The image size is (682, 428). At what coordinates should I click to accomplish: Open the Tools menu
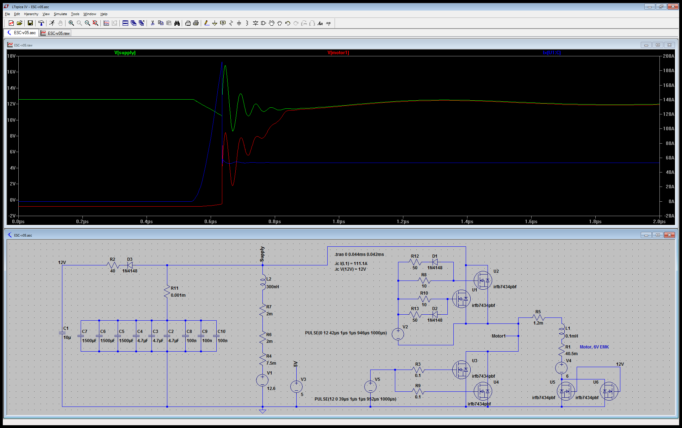click(75, 14)
